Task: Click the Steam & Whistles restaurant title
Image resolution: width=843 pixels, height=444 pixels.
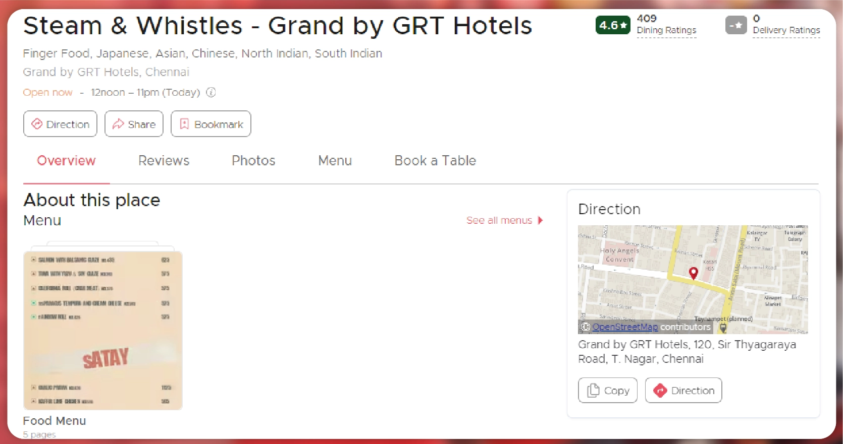Action: click(x=278, y=26)
